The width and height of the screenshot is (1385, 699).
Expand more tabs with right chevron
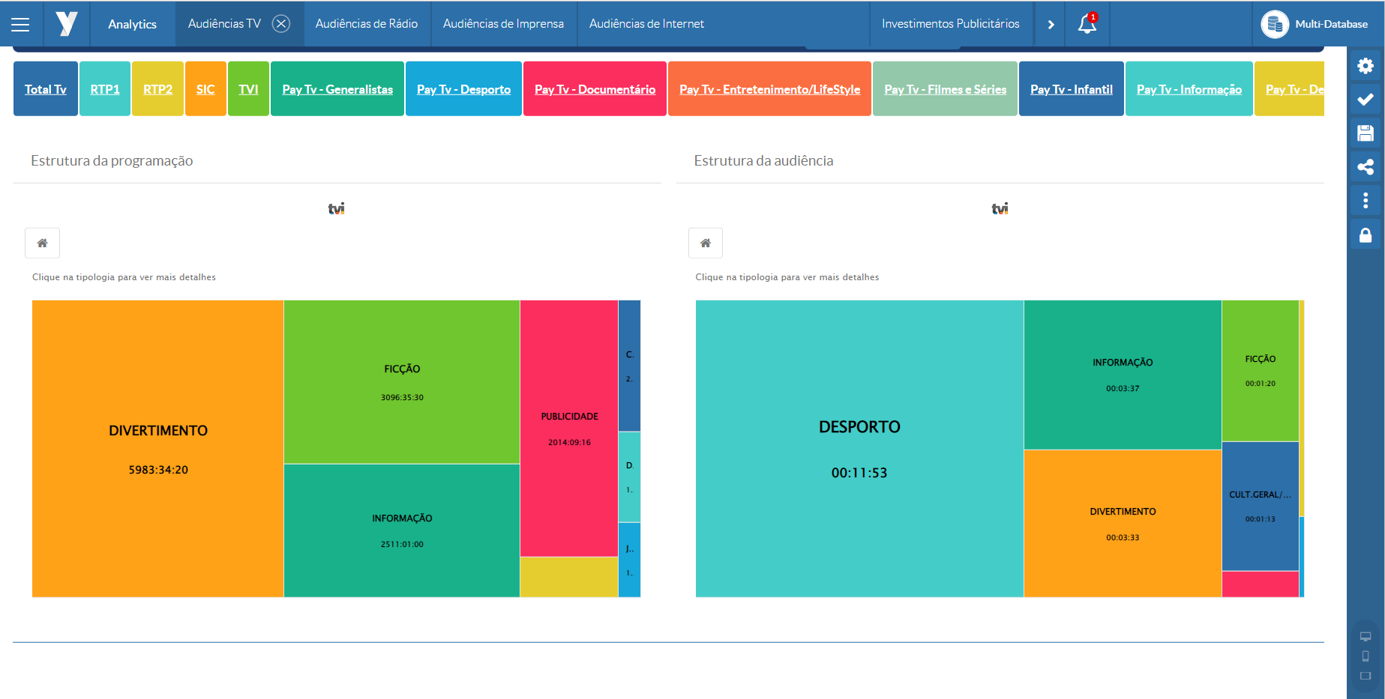(1051, 24)
